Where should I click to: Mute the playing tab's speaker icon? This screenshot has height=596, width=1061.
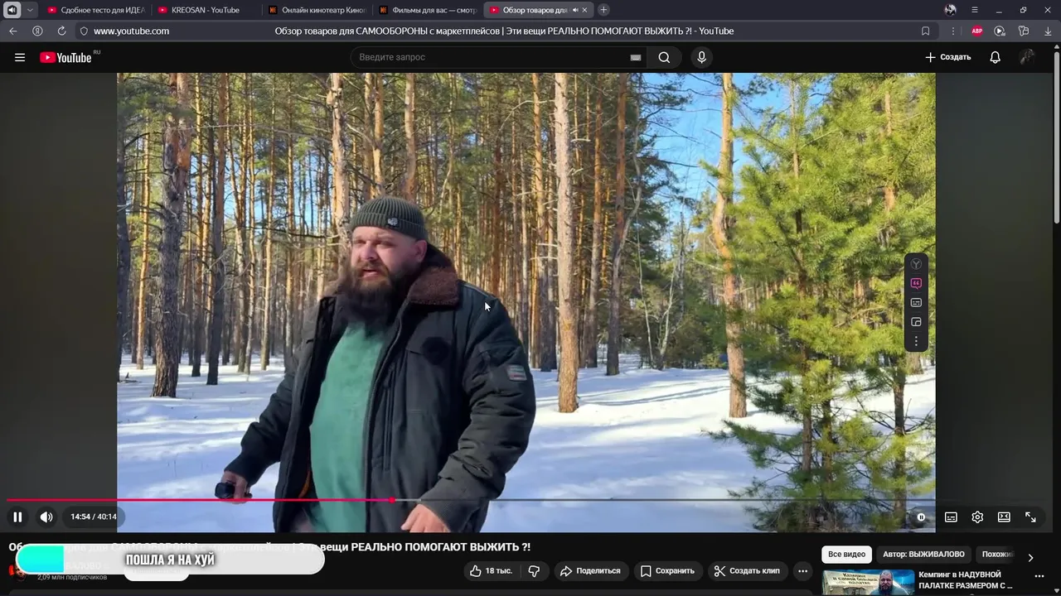[x=575, y=10]
